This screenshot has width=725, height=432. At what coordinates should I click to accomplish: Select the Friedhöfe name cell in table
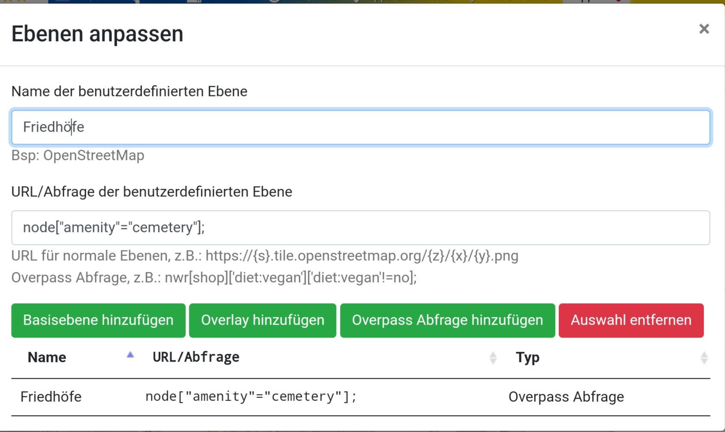point(51,397)
